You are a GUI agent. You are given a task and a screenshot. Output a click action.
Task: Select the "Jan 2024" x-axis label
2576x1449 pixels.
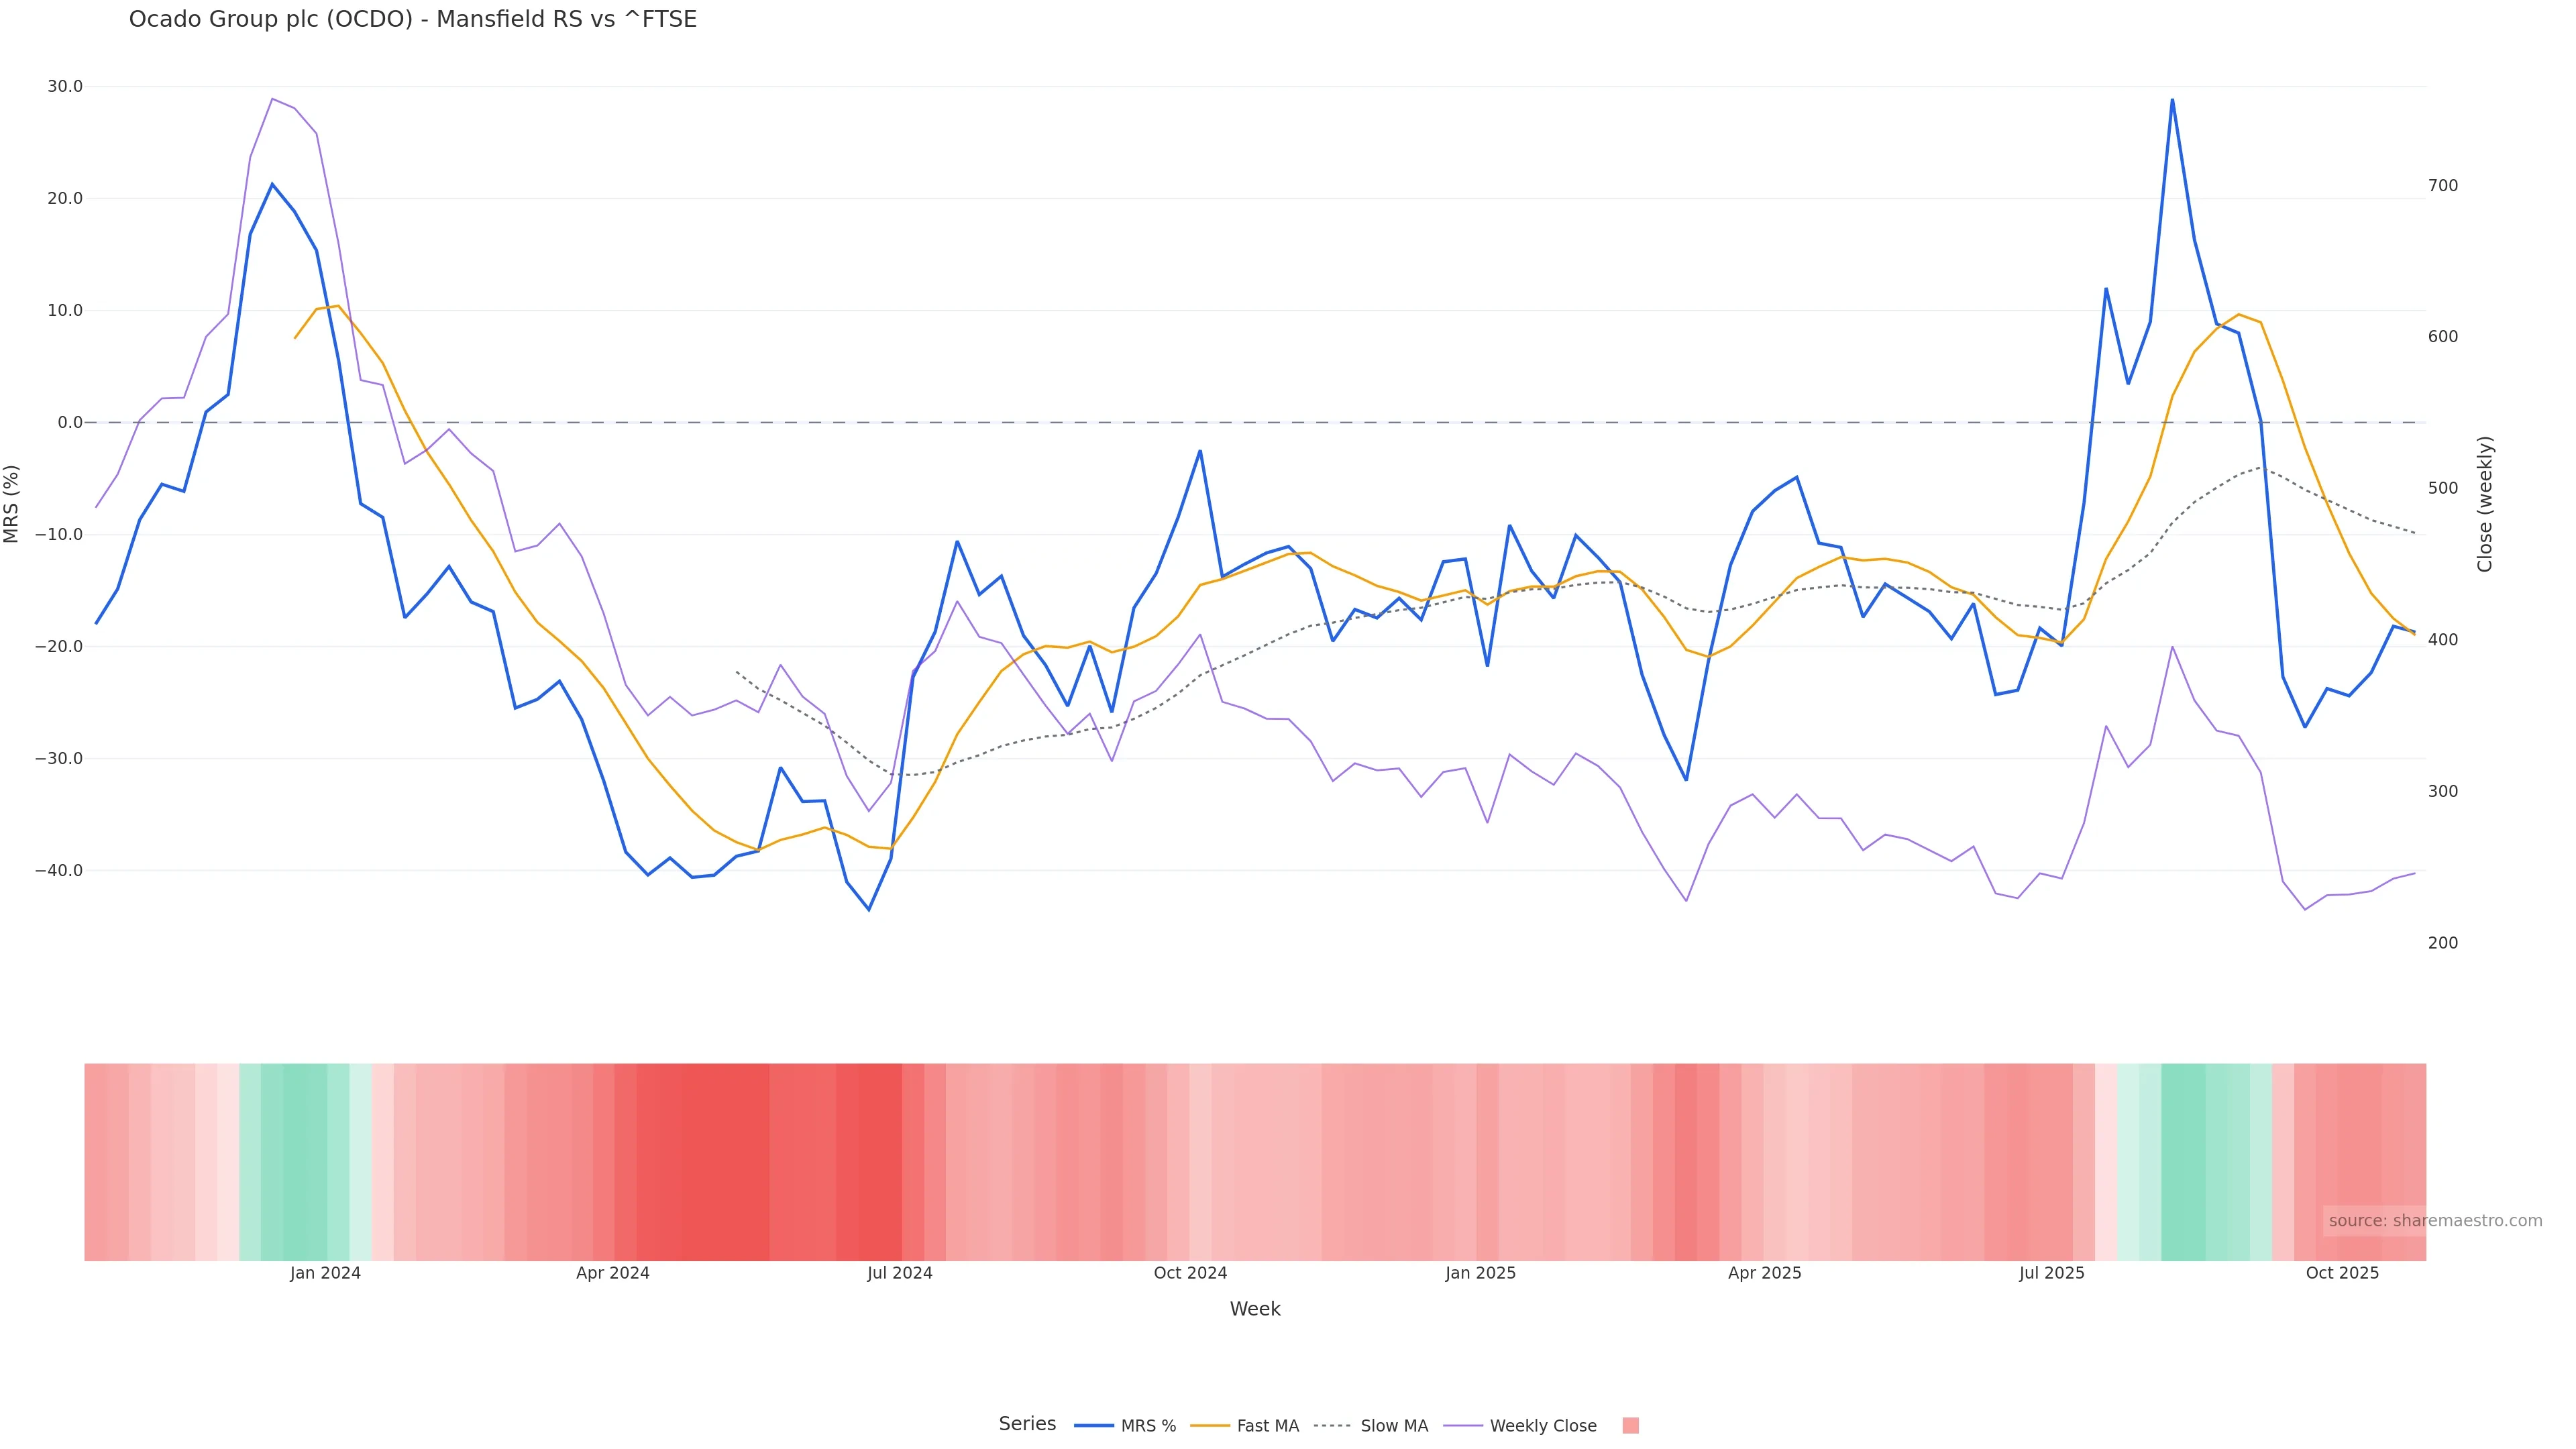click(325, 1274)
